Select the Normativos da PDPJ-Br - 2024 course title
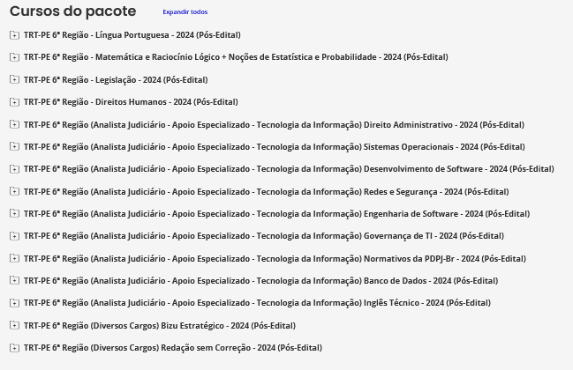The height and width of the screenshot is (370, 573). (x=275, y=259)
